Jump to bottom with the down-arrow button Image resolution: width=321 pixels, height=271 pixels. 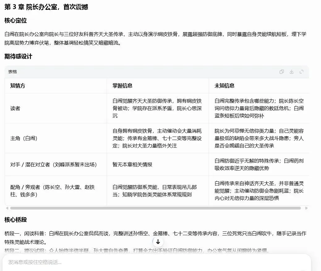(x=158, y=242)
